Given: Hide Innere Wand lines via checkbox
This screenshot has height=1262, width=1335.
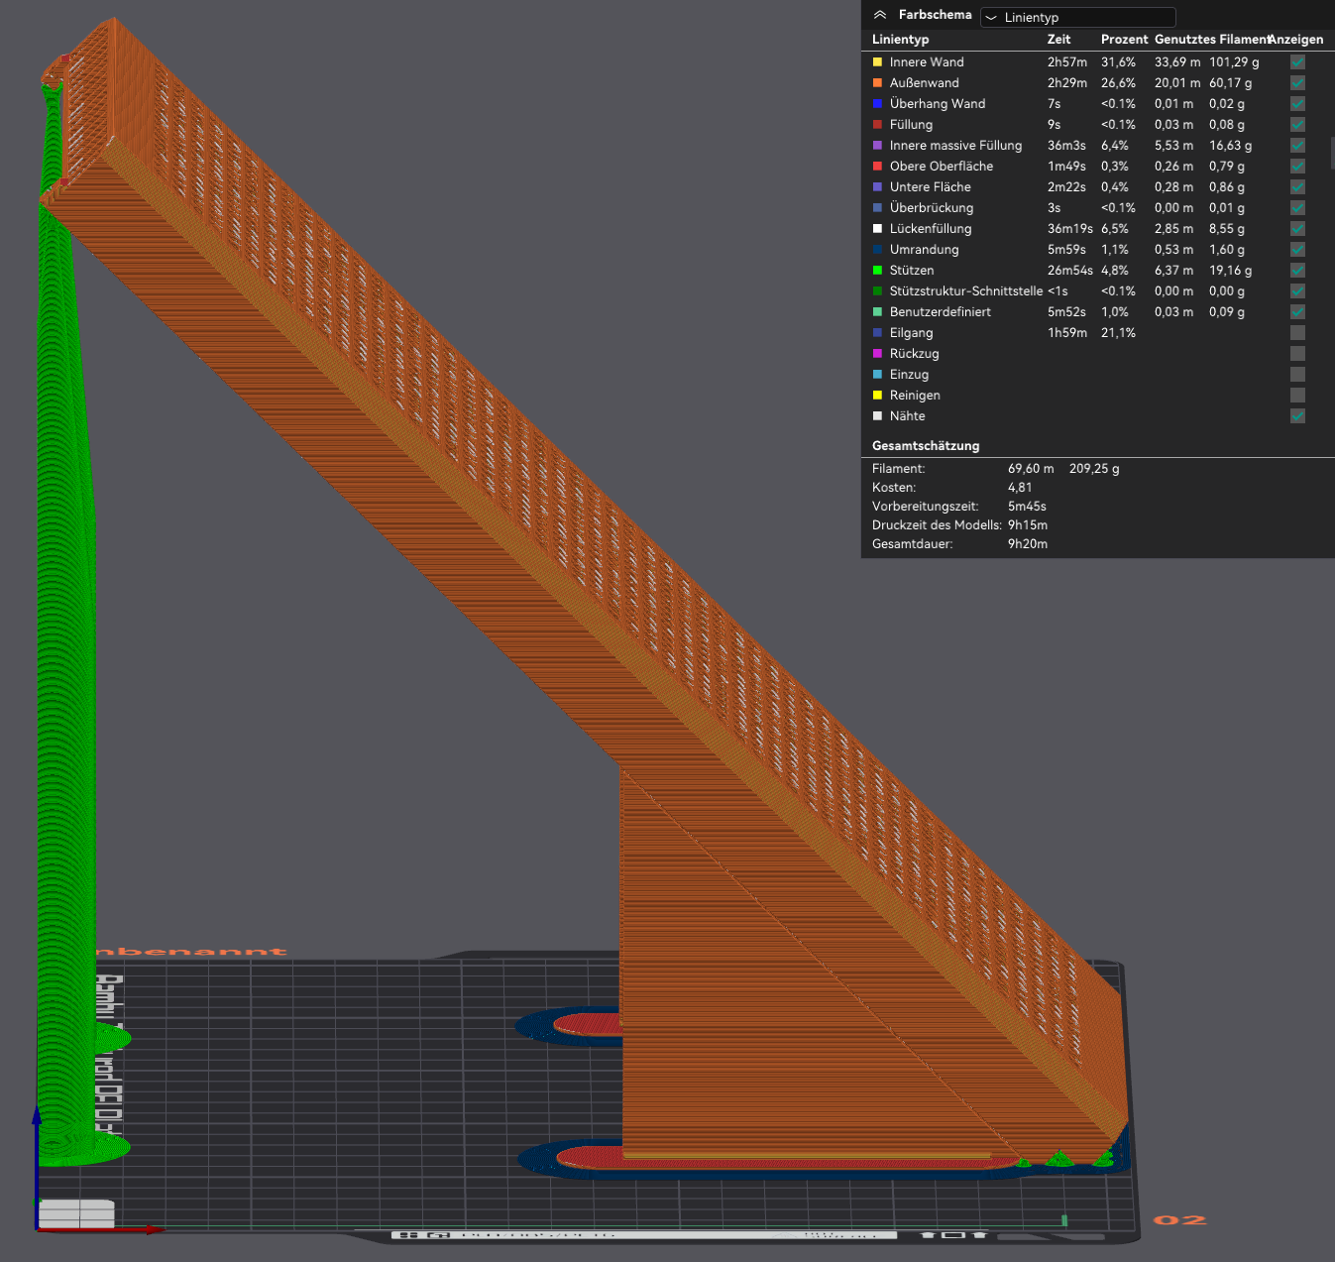Looking at the screenshot, I should (x=1297, y=62).
